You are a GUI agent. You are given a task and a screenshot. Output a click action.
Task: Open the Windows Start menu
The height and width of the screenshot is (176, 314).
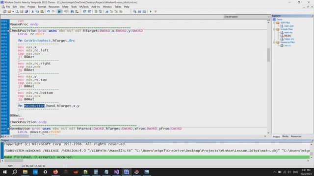(4, 172)
